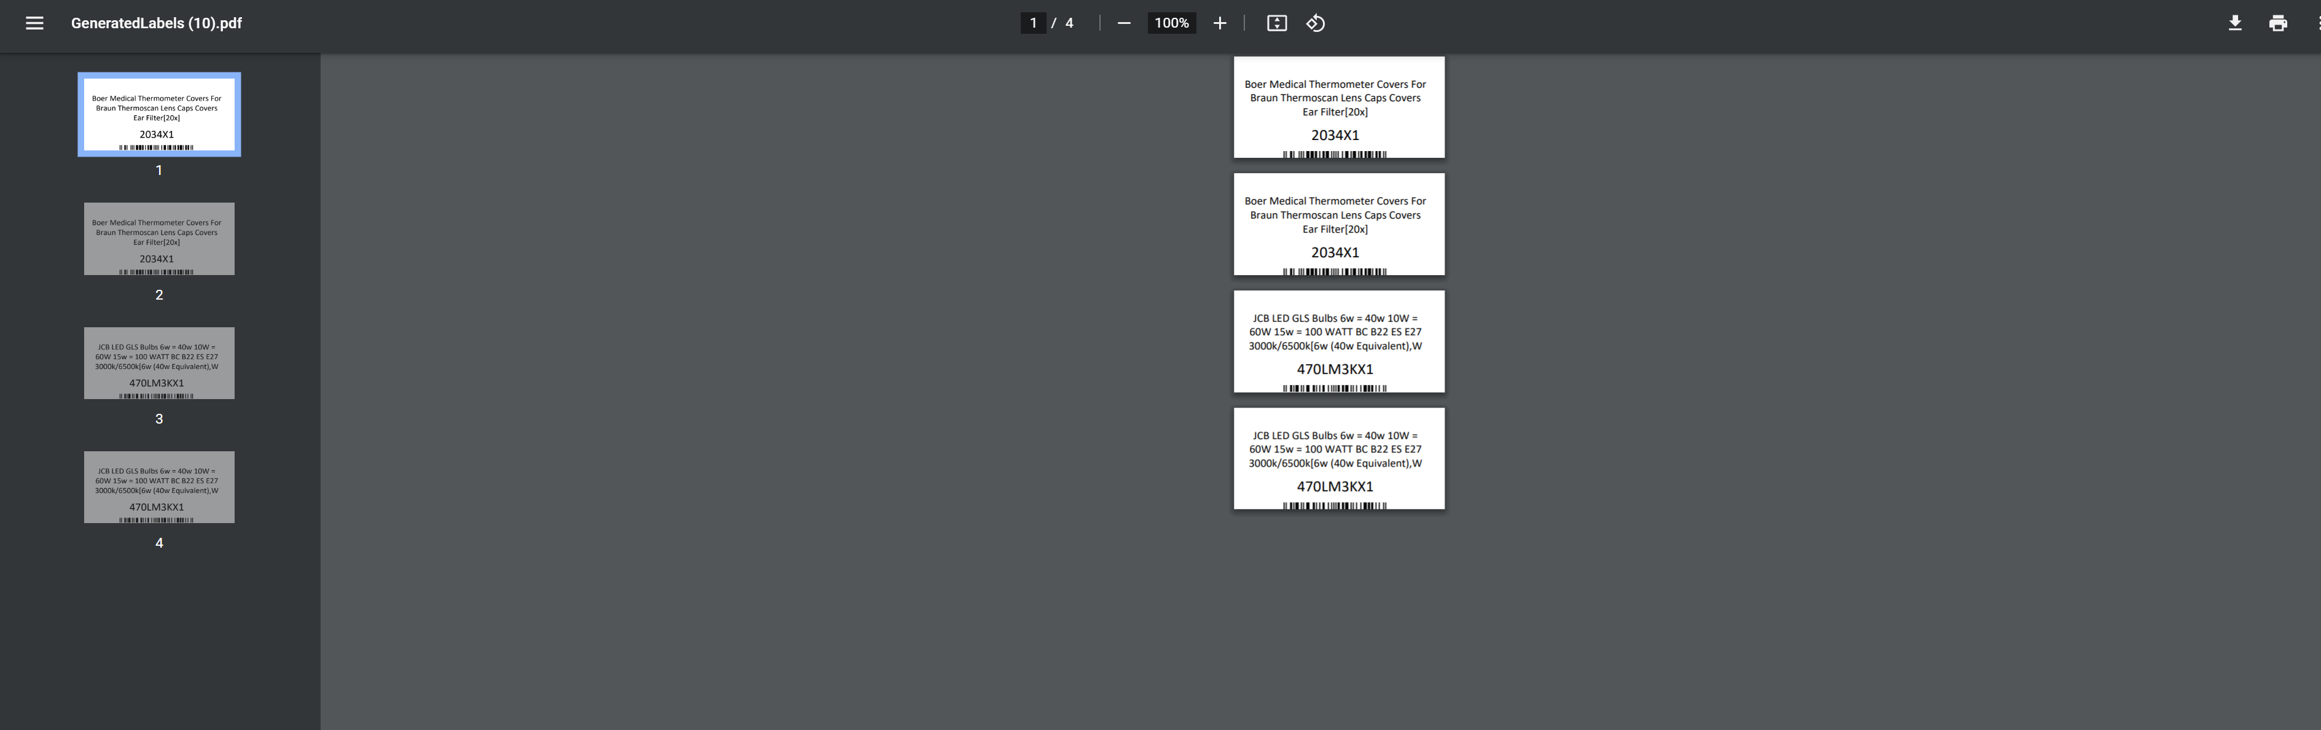Image resolution: width=2321 pixels, height=730 pixels.
Task: Click the barcode on the third label page
Action: pyautogui.click(x=1335, y=389)
